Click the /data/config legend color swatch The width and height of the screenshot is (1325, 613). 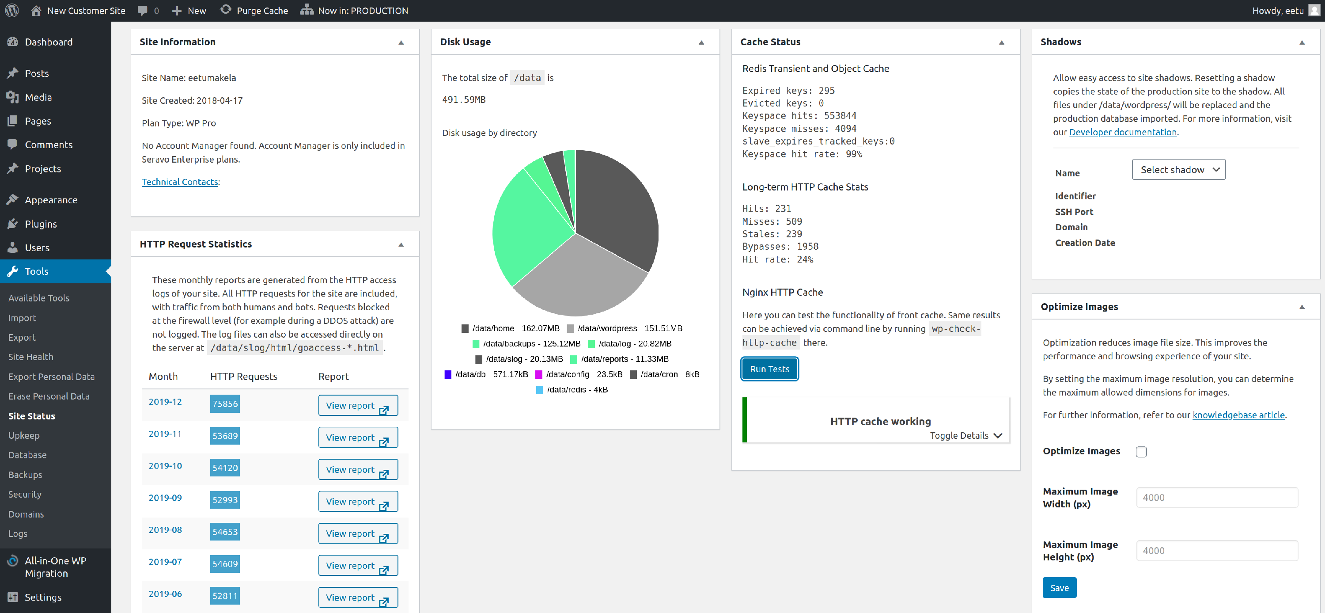(x=538, y=374)
